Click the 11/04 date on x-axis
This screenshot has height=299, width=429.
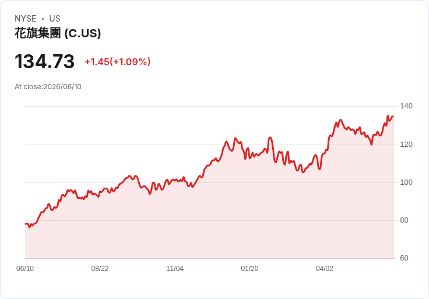[175, 268]
